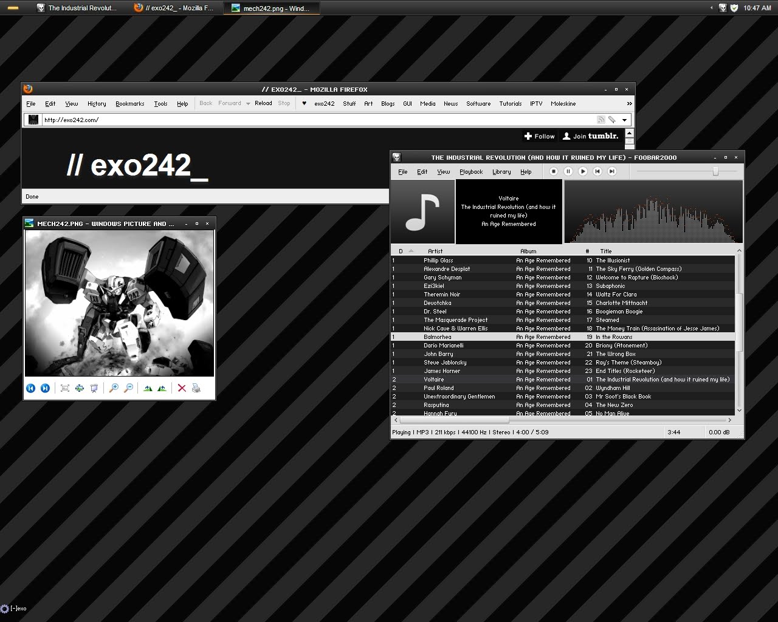Click the clock showing 10:47 AM

[x=757, y=8]
